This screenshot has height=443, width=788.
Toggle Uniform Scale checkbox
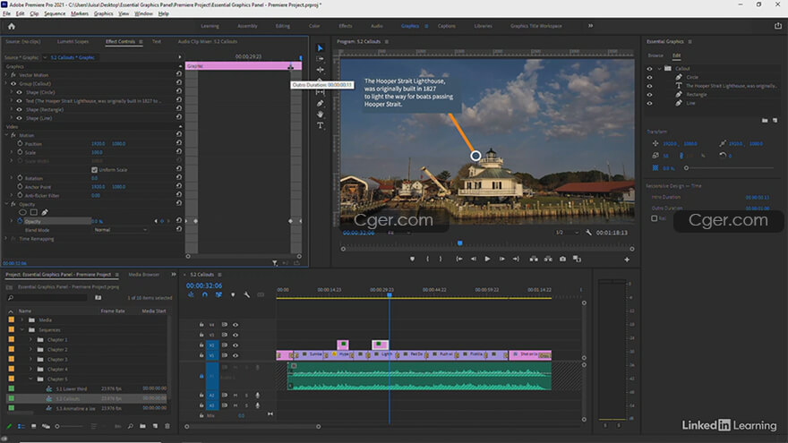click(x=95, y=170)
